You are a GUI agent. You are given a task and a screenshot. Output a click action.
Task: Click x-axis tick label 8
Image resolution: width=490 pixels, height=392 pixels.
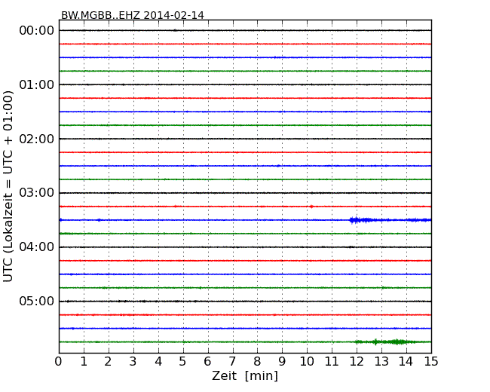click(257, 362)
